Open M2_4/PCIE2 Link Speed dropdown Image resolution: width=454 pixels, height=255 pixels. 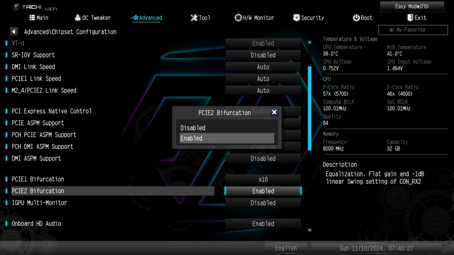(263, 91)
